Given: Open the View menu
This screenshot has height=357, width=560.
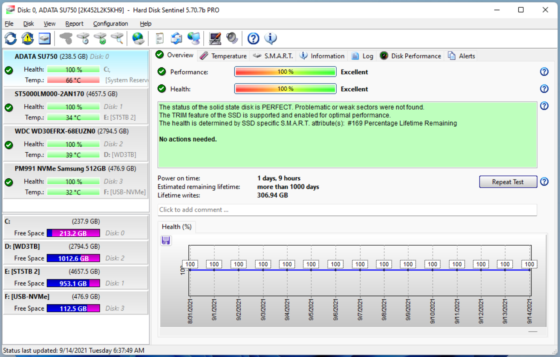Looking at the screenshot, I should coord(49,23).
